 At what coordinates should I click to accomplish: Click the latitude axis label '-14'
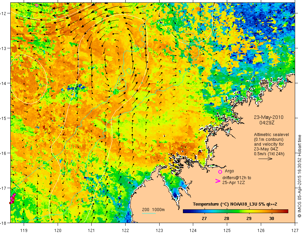(x=3, y=83)
